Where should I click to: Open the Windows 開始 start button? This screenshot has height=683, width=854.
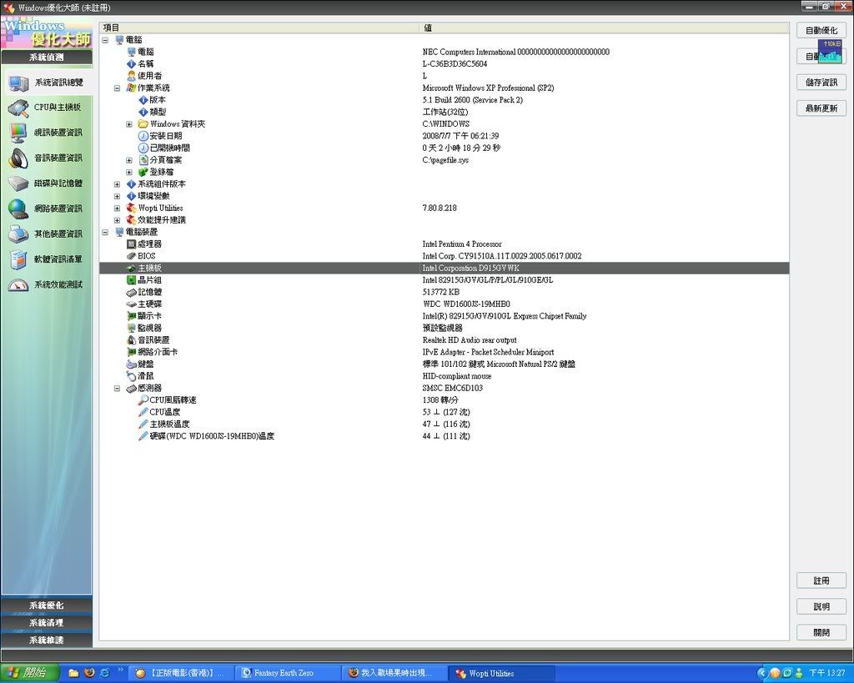tap(30, 673)
